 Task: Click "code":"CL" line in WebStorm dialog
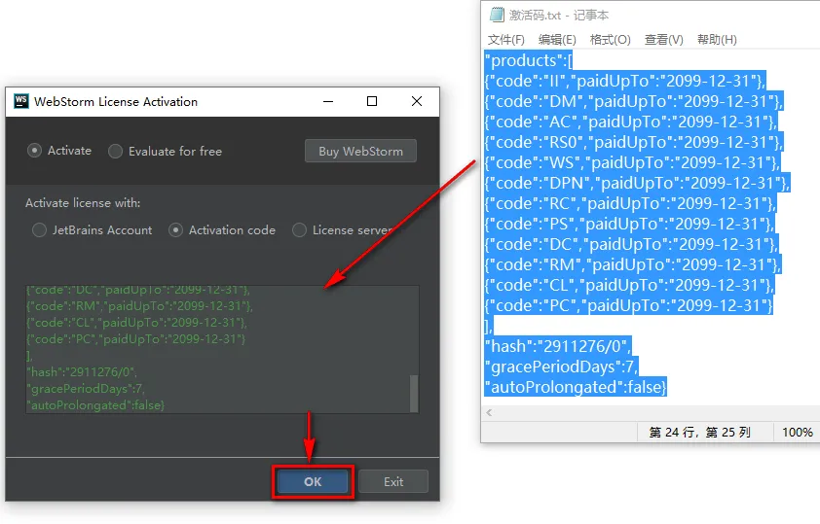pos(136,323)
